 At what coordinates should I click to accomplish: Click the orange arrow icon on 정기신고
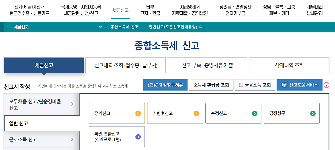click(138, 113)
